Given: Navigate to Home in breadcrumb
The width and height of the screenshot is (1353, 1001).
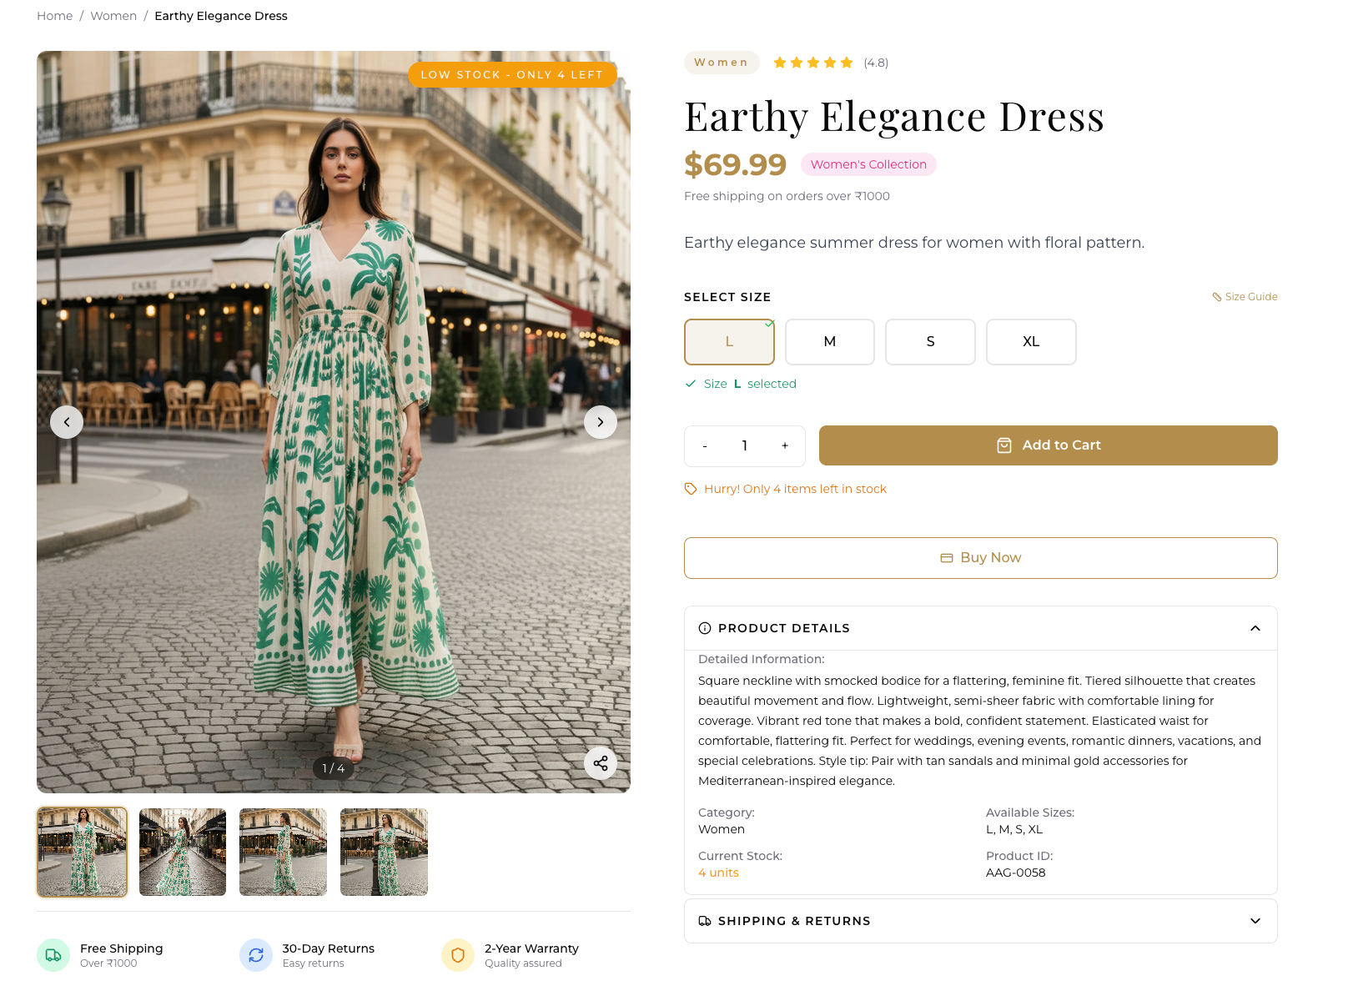Looking at the screenshot, I should (54, 16).
